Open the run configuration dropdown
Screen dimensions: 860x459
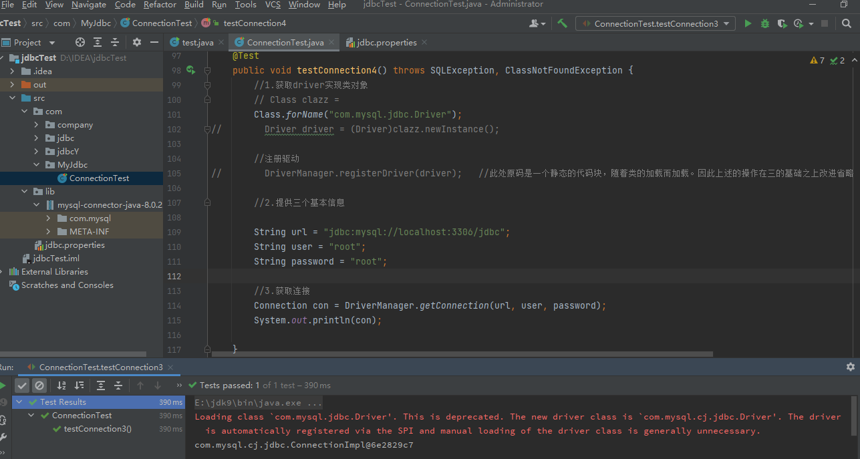(655, 23)
